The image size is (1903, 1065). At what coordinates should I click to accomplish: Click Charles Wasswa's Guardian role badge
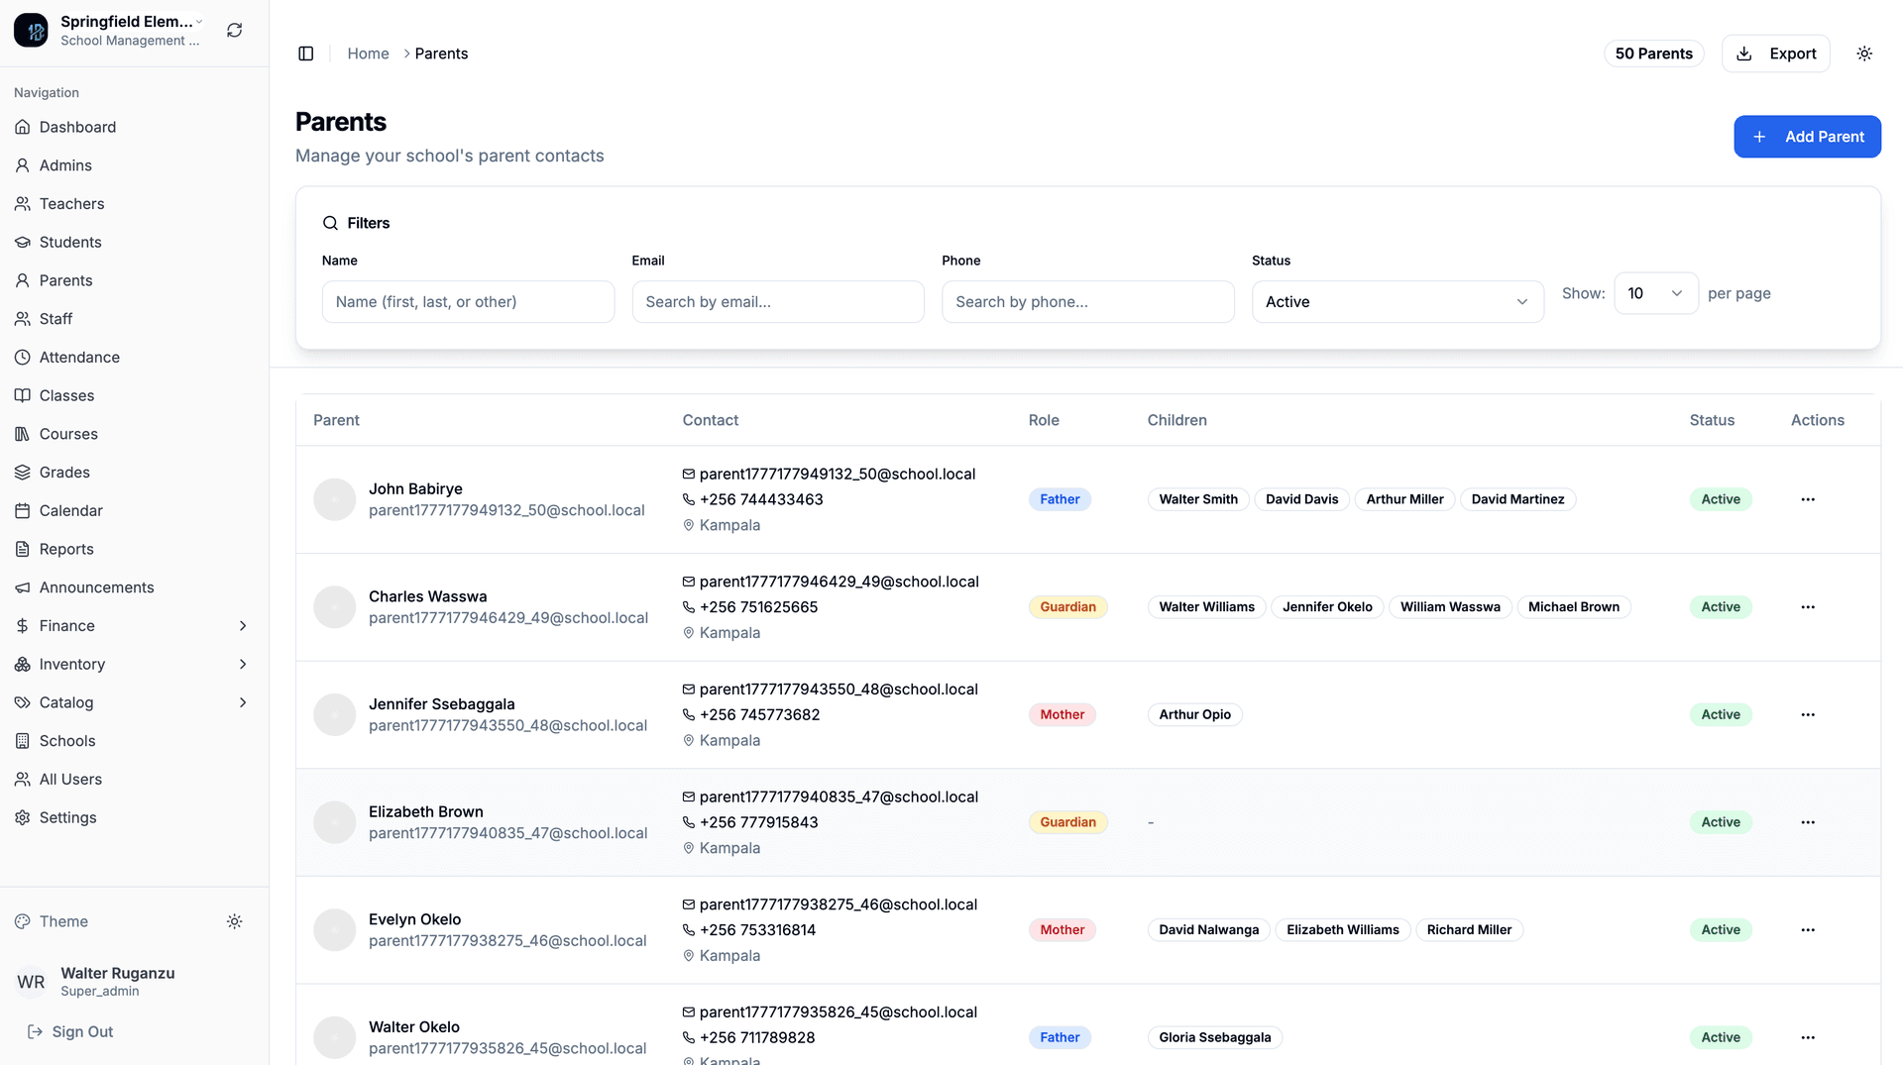[x=1067, y=607]
